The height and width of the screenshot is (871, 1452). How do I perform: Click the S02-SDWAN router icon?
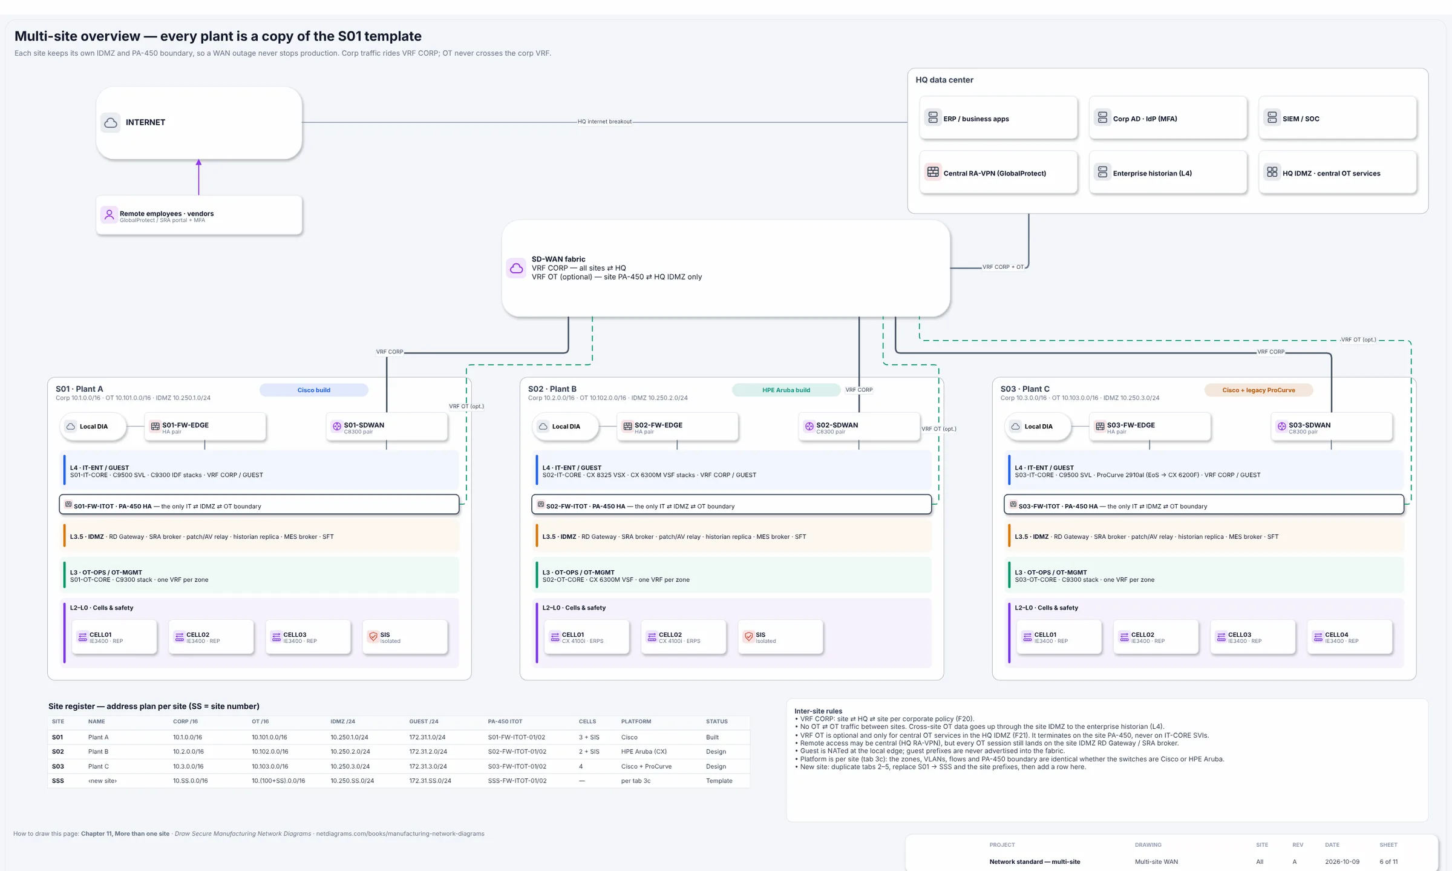809,426
